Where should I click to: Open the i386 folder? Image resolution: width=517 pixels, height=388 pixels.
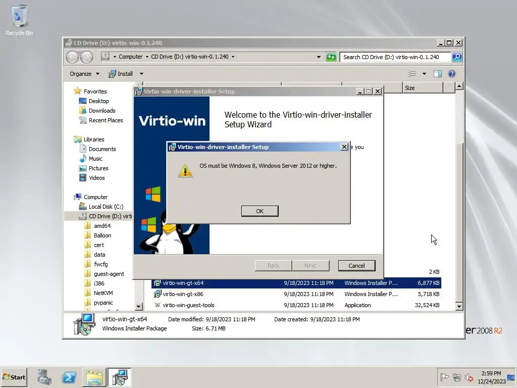pos(99,283)
